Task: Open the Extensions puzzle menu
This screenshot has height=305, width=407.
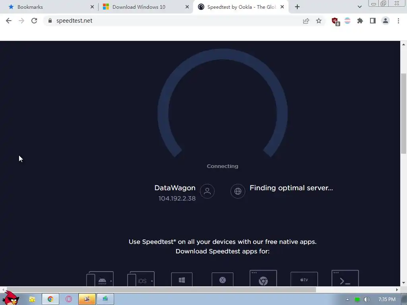Action: tap(360, 21)
